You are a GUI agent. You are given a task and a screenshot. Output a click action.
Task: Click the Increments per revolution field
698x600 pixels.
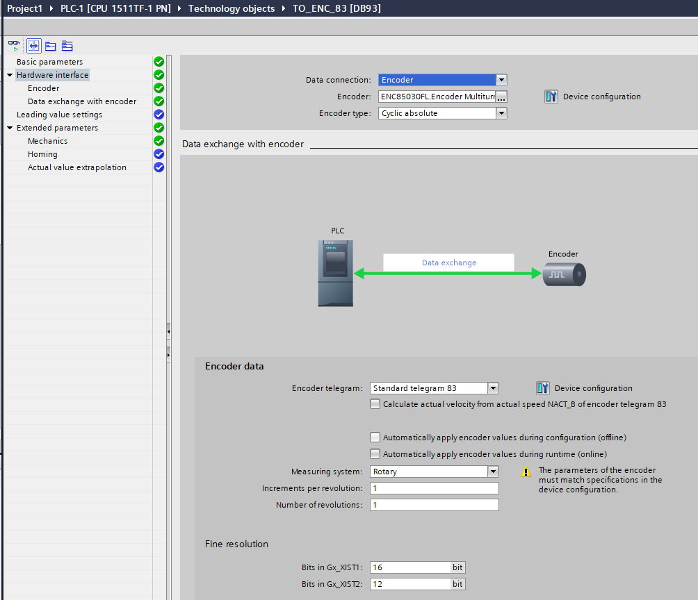pos(434,488)
